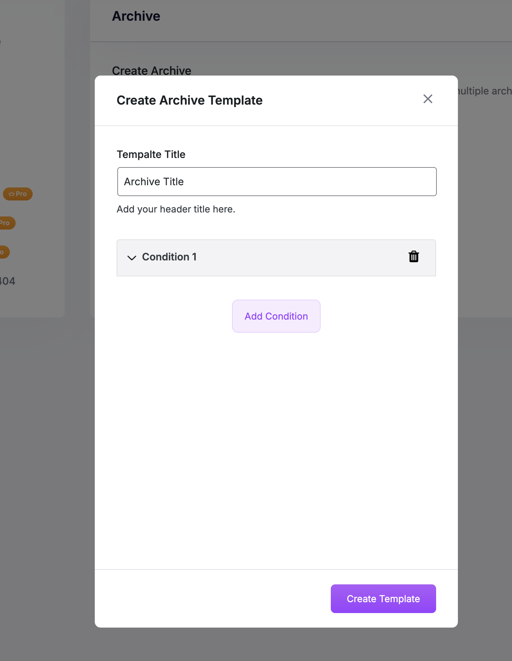The height and width of the screenshot is (661, 512).
Task: Click the dimmed "multiple arch" background text
Action: (x=484, y=91)
